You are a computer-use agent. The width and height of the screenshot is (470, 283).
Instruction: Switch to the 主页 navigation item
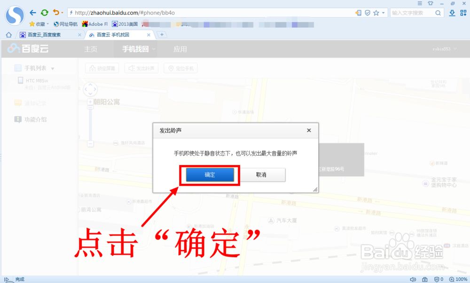coord(92,48)
